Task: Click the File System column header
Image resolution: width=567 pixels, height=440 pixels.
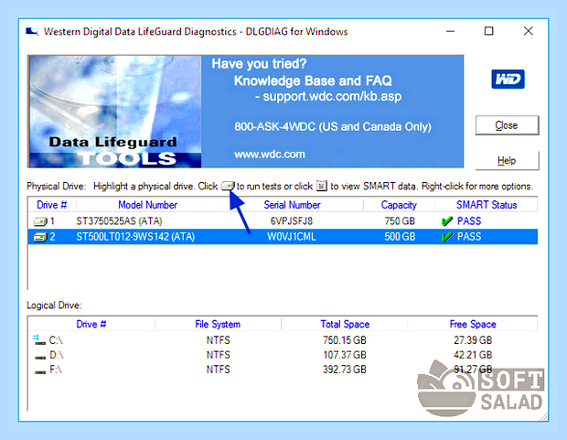Action: 218,324
